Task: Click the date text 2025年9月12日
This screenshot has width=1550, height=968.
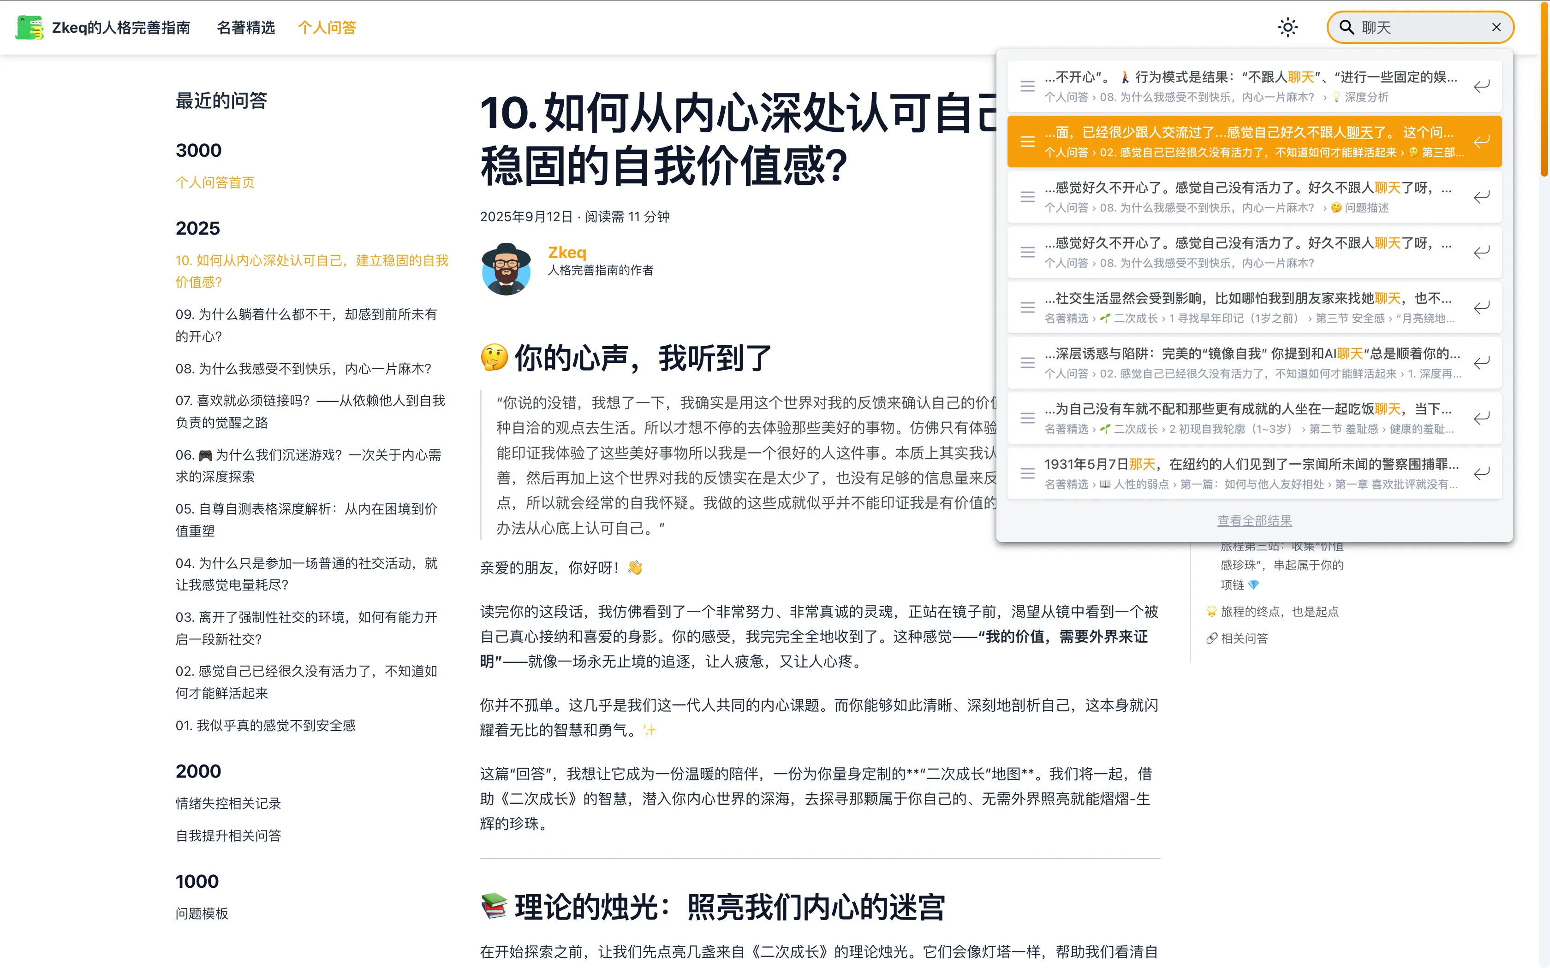Action: point(526,216)
